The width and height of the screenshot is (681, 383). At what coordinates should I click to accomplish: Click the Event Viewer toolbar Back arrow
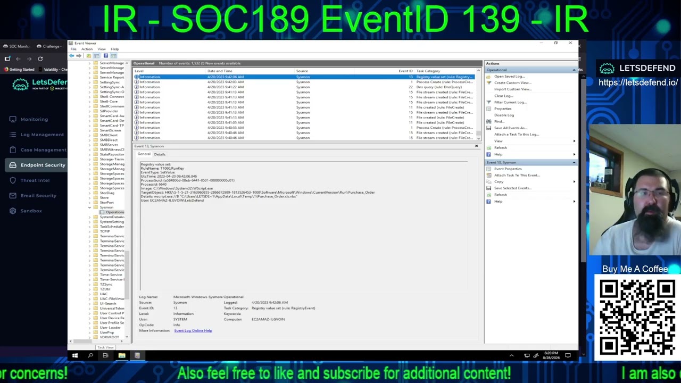click(72, 55)
